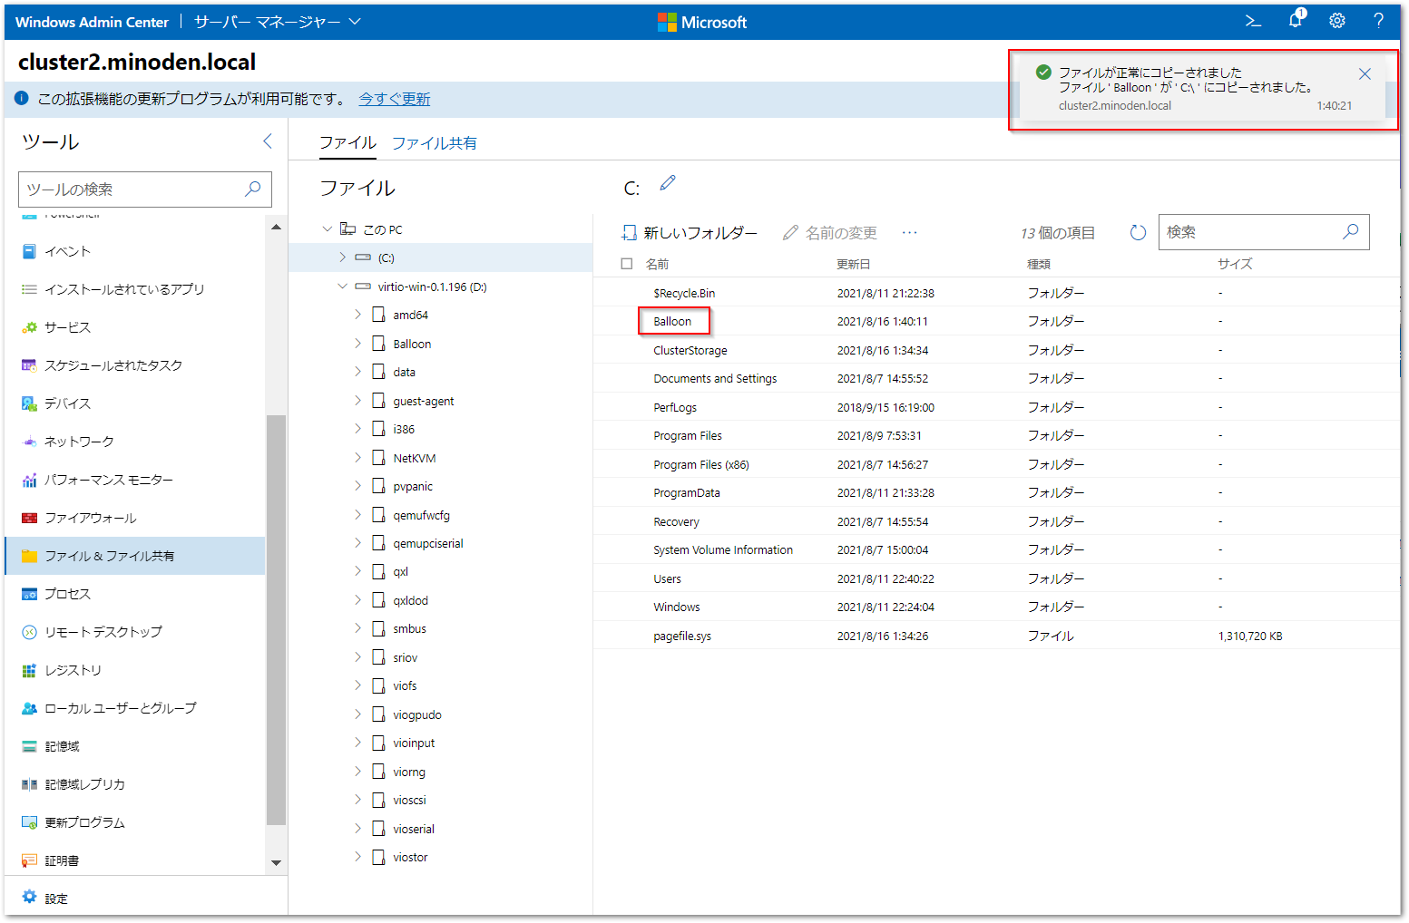
Task: Sort by サイズ column header
Action: click(1235, 264)
